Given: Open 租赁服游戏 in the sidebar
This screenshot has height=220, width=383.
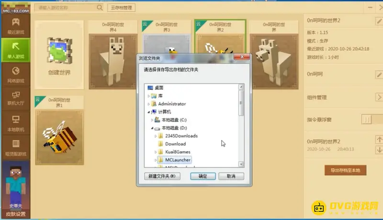Looking at the screenshot, I should click(15, 146).
